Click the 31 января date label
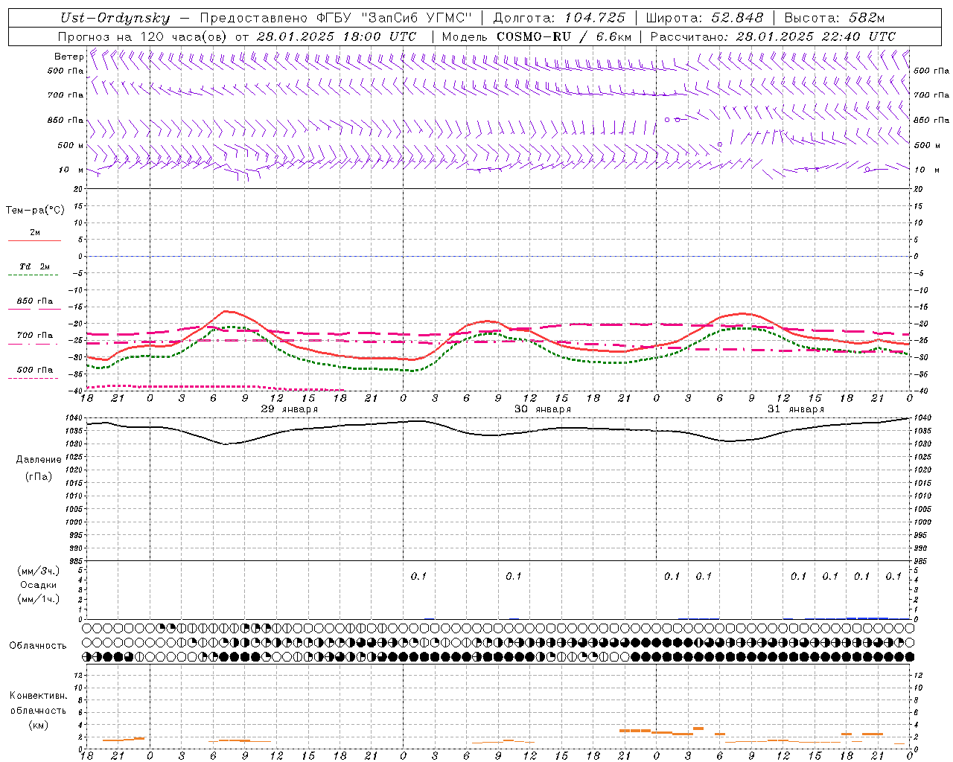Screen dimensions: 953x762 pos(796,409)
